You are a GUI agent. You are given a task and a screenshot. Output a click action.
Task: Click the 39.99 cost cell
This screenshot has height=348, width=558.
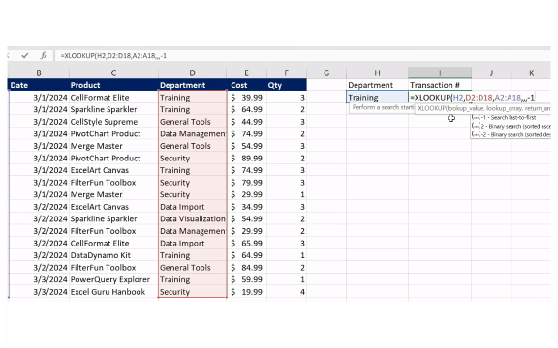pos(246,98)
